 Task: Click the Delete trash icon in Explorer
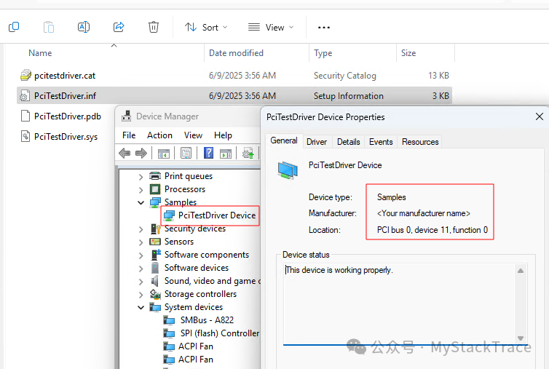pos(154,27)
